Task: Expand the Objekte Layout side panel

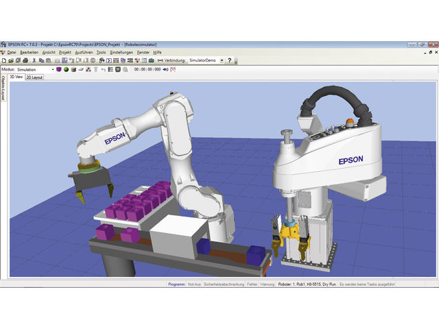Action: pyautogui.click(x=3, y=89)
